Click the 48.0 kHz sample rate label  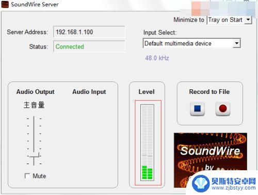157,58
